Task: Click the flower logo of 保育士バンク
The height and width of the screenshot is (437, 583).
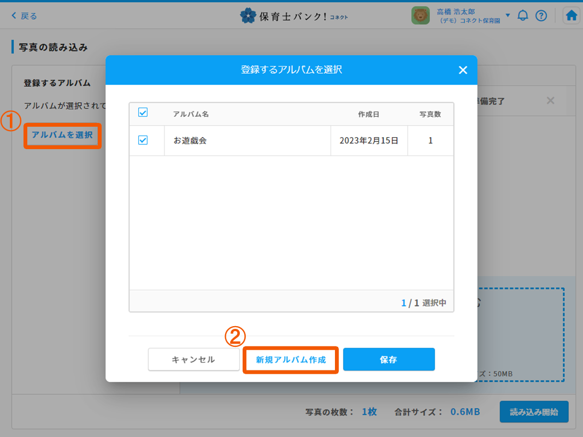Action: [248, 16]
